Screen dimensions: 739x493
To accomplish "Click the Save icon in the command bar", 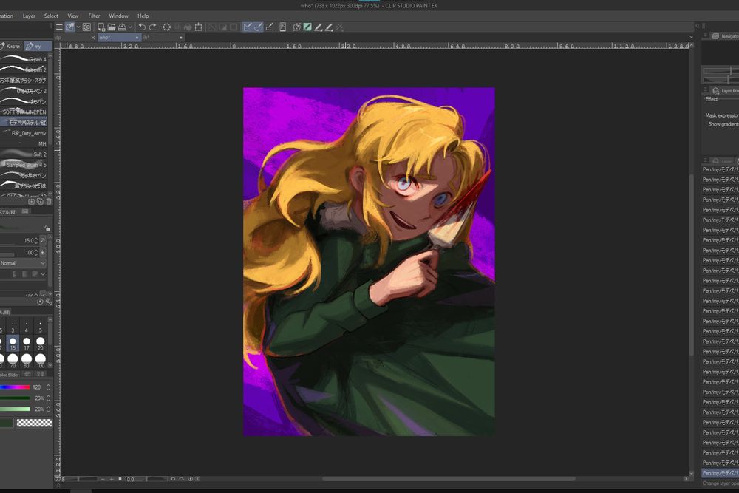I will click(121, 27).
